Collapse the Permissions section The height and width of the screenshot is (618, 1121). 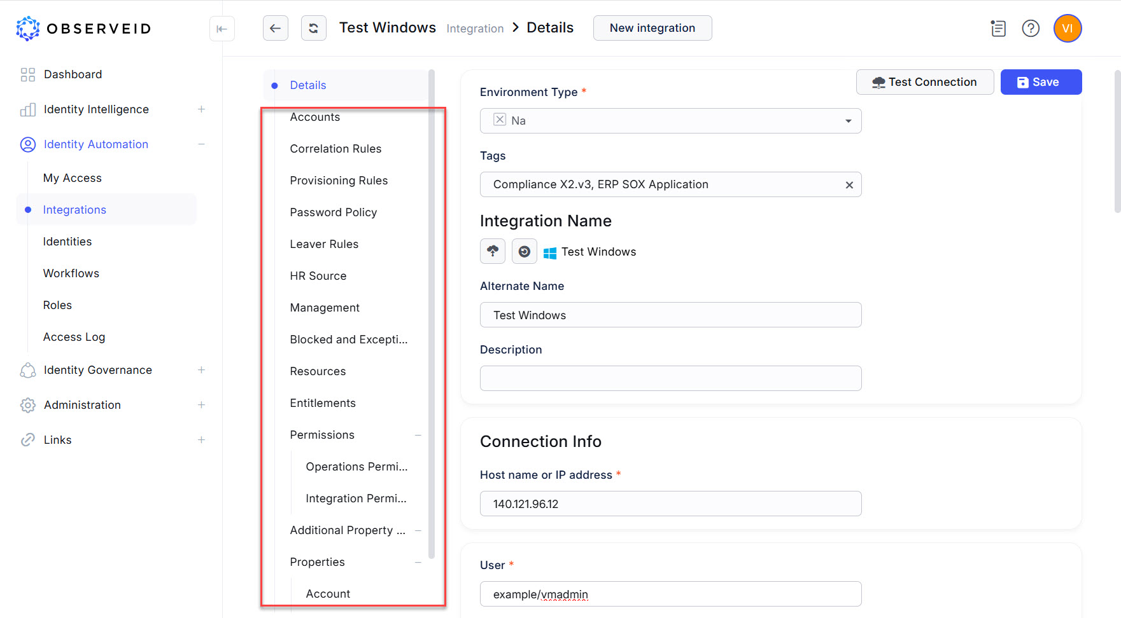(x=418, y=435)
